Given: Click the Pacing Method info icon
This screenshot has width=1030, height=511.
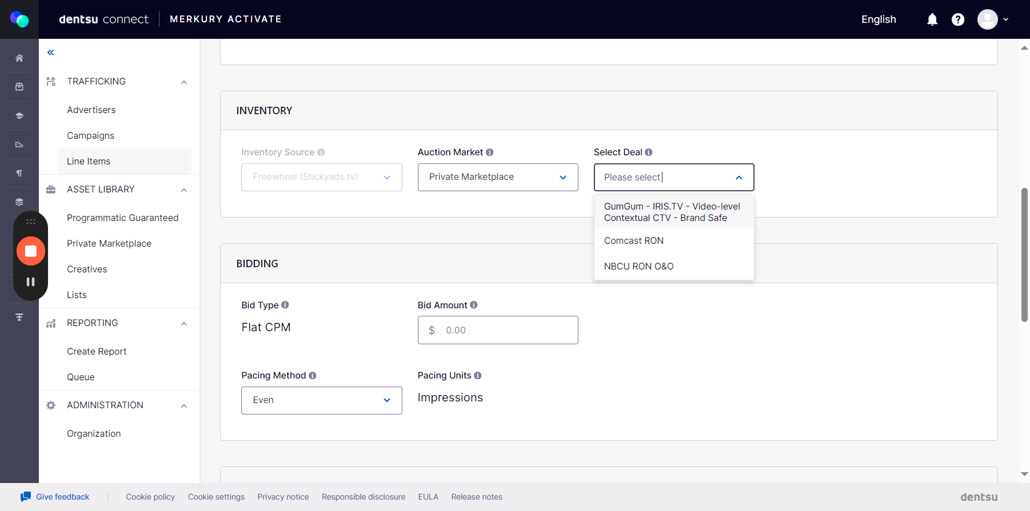Looking at the screenshot, I should tap(313, 376).
